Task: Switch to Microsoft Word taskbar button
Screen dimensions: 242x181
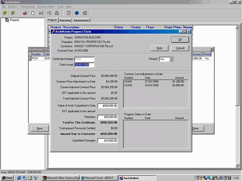Action: pos(99,178)
